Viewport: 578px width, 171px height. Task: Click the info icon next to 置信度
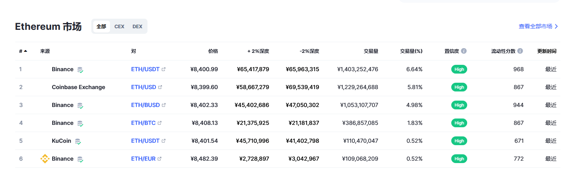tap(464, 51)
